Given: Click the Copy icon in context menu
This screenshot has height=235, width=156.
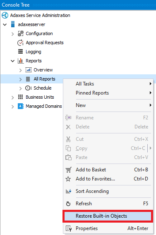Looking at the screenshot, I should [x=68, y=148].
